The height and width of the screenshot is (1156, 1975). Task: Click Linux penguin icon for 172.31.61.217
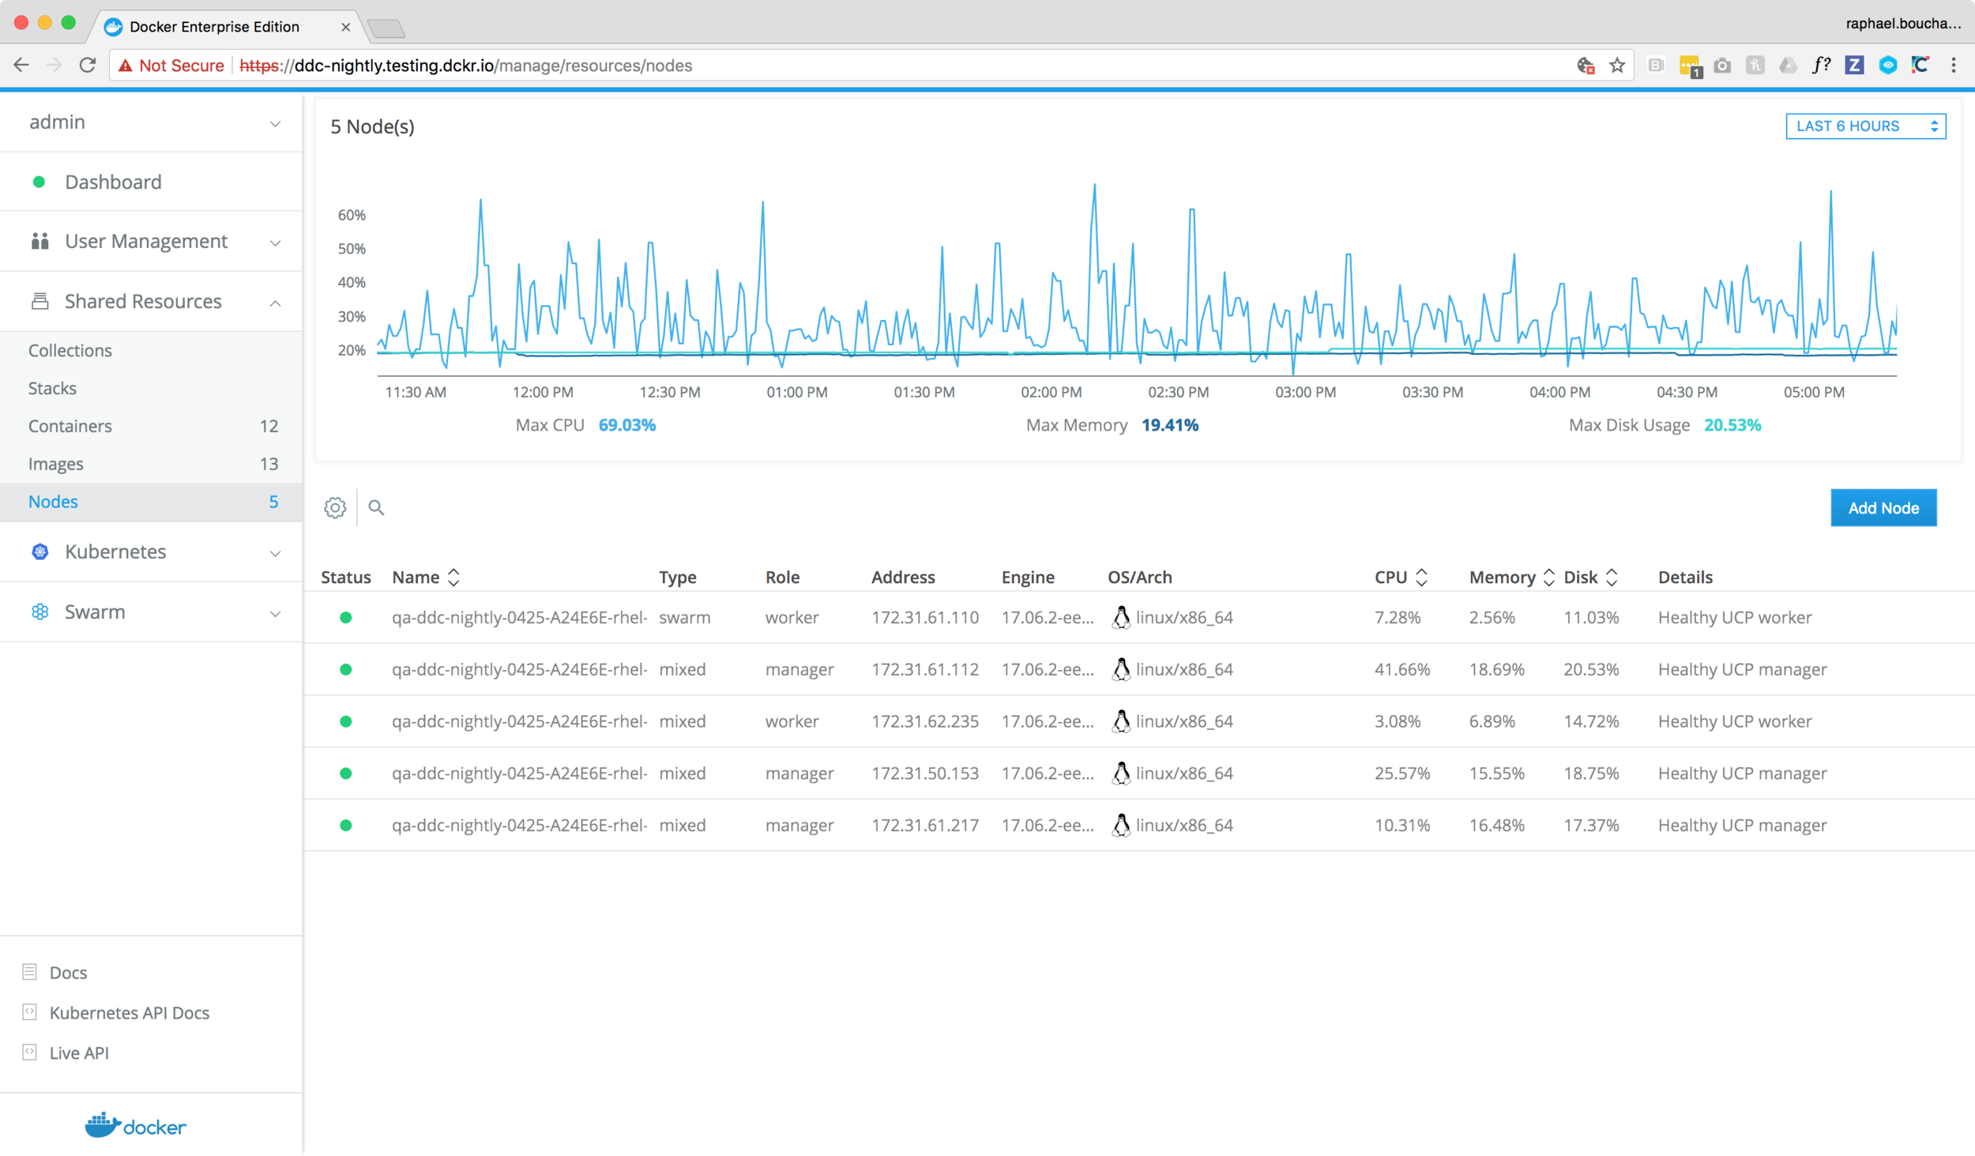pos(1120,825)
